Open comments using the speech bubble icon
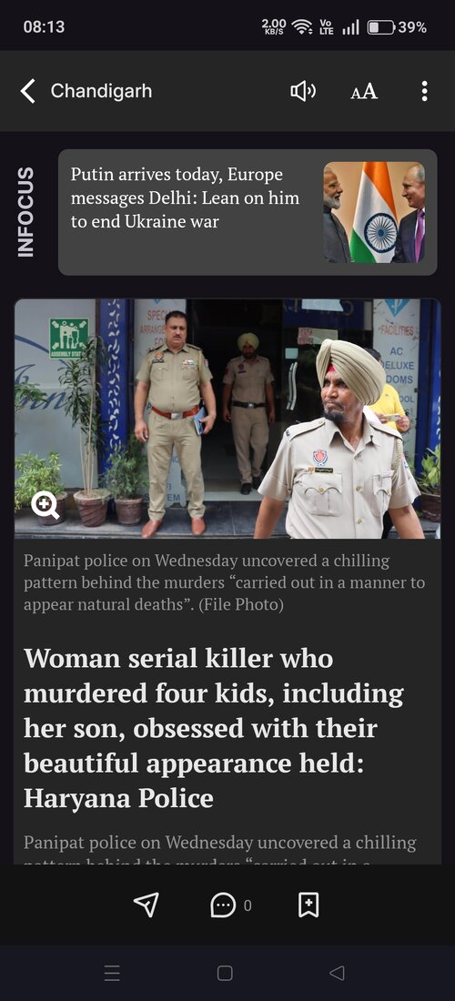455x1001 pixels. (x=223, y=905)
